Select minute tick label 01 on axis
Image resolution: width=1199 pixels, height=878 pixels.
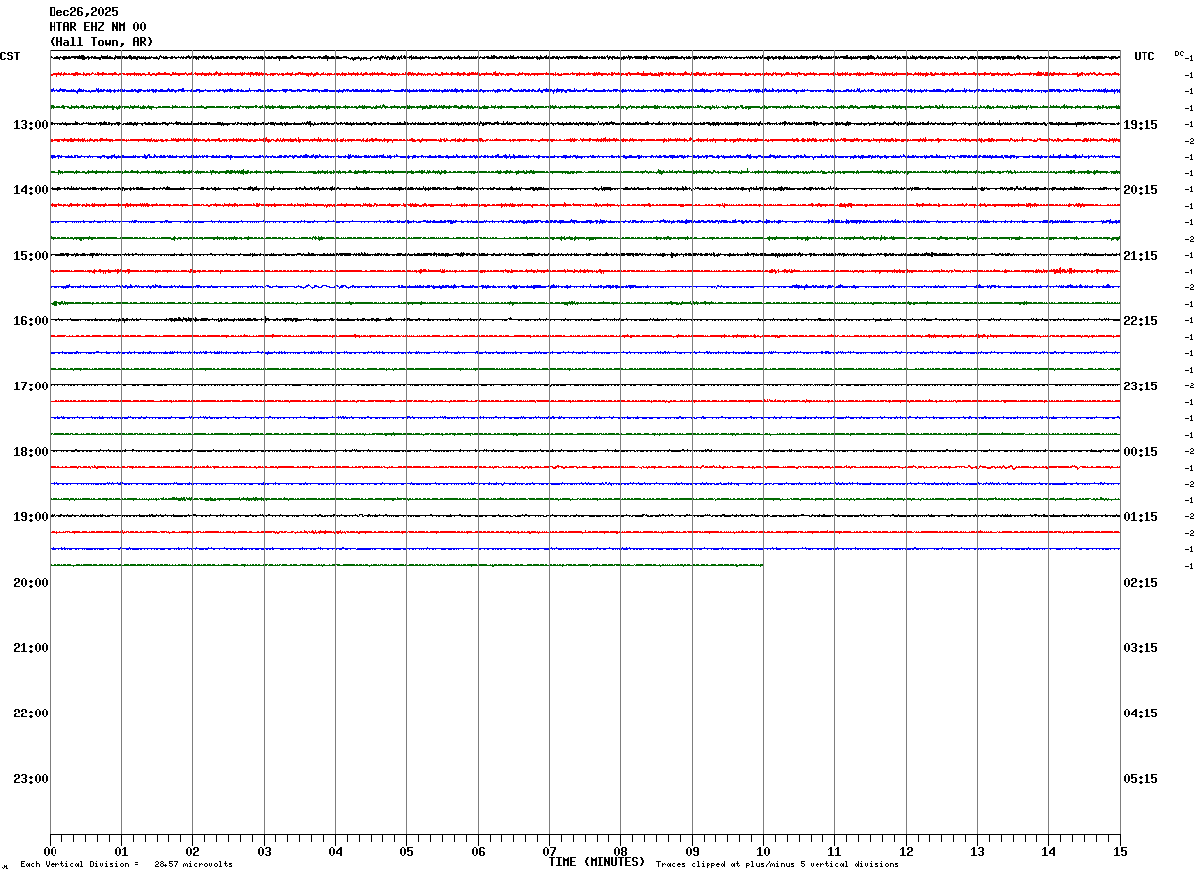point(121,852)
